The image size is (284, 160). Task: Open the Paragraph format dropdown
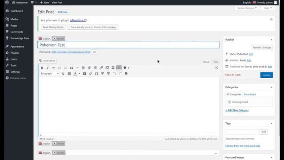[x=50, y=73]
